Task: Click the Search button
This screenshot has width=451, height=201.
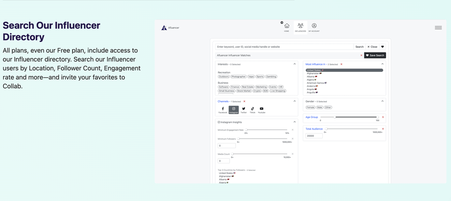Action: [359, 46]
